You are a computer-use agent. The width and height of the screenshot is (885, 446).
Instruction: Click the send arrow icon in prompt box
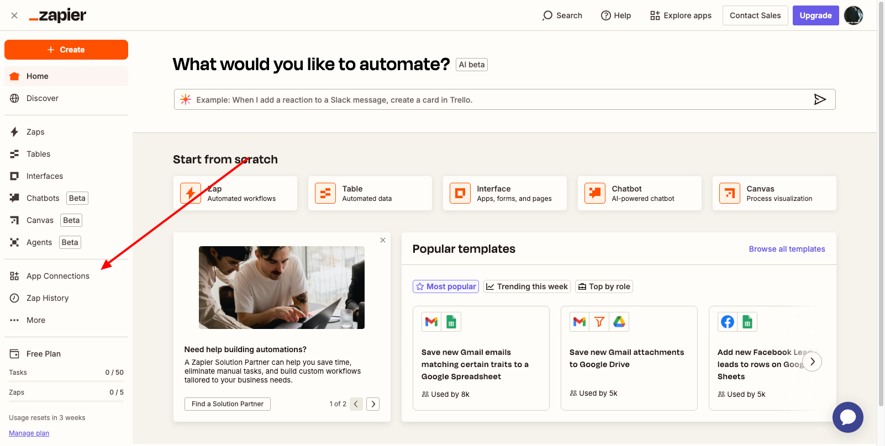click(x=820, y=99)
